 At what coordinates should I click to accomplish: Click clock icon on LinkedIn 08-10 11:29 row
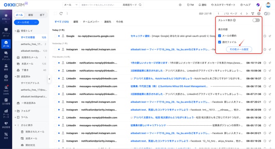(265, 63)
